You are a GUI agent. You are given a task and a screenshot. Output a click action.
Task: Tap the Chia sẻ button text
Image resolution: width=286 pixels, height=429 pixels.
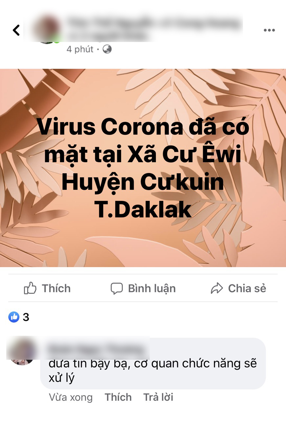247,289
